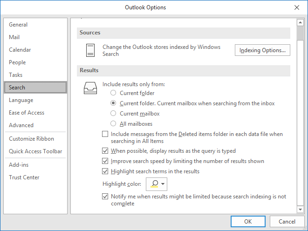Open the Mail options category

pos(35,37)
